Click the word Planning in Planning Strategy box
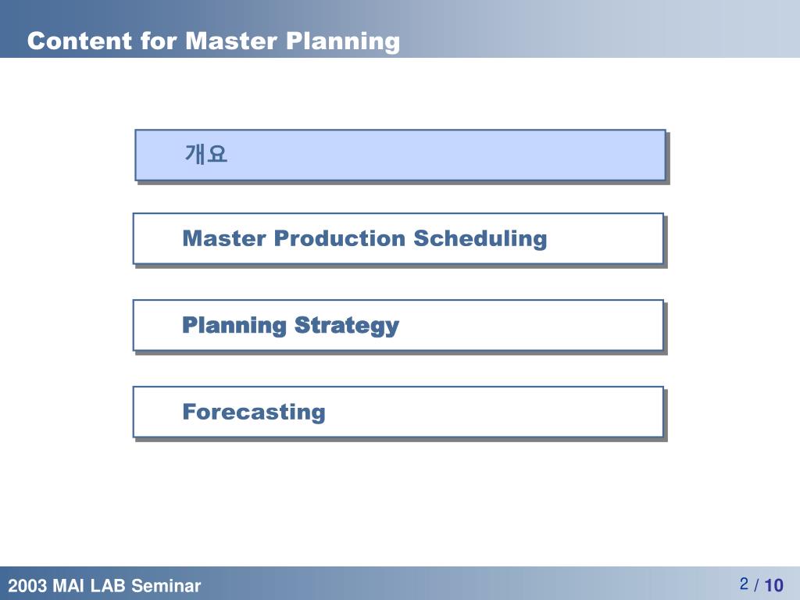 (234, 326)
